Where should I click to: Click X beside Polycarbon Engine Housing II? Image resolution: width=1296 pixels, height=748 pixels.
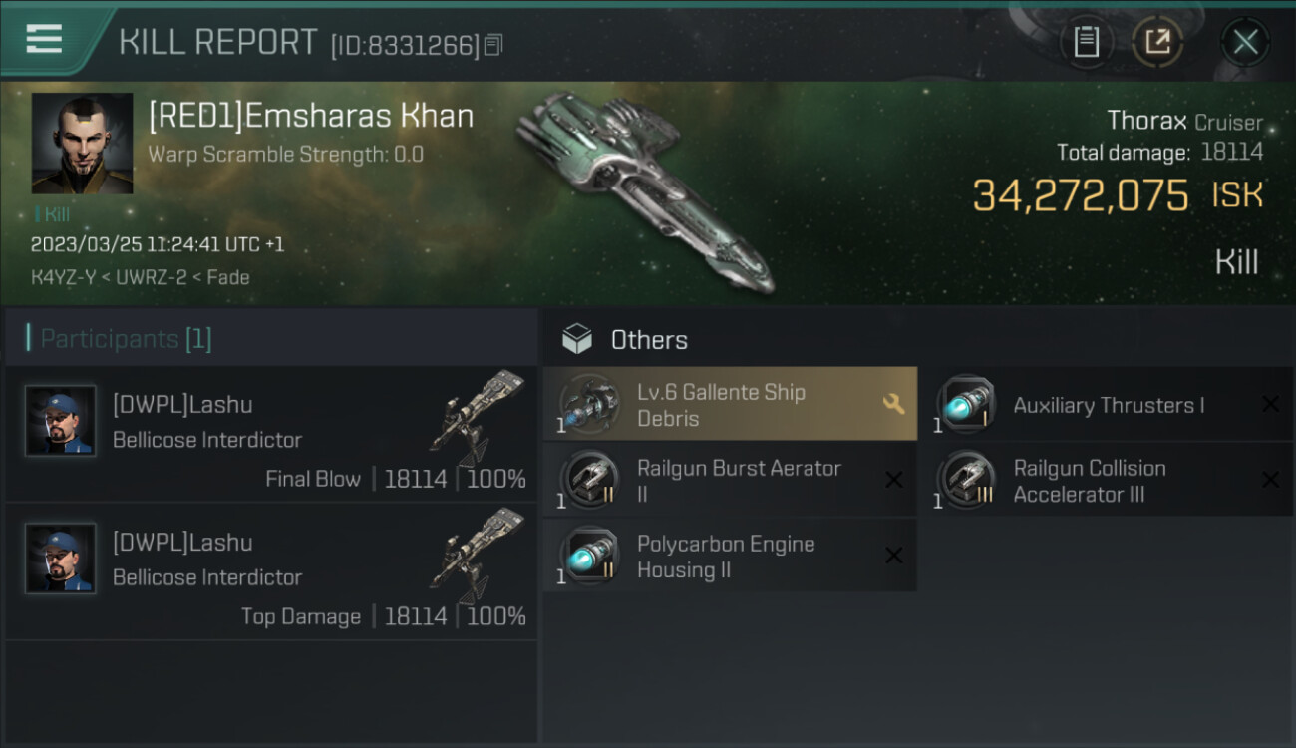point(894,556)
